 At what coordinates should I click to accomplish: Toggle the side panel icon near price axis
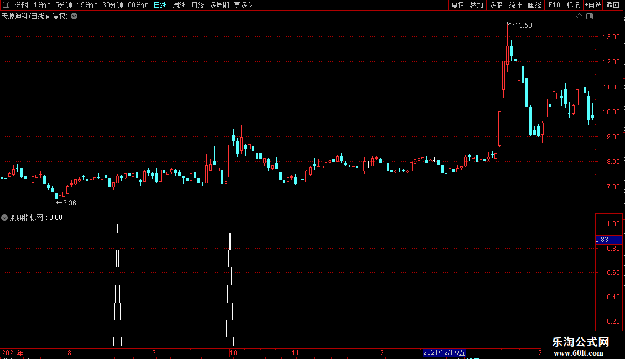click(x=590, y=17)
